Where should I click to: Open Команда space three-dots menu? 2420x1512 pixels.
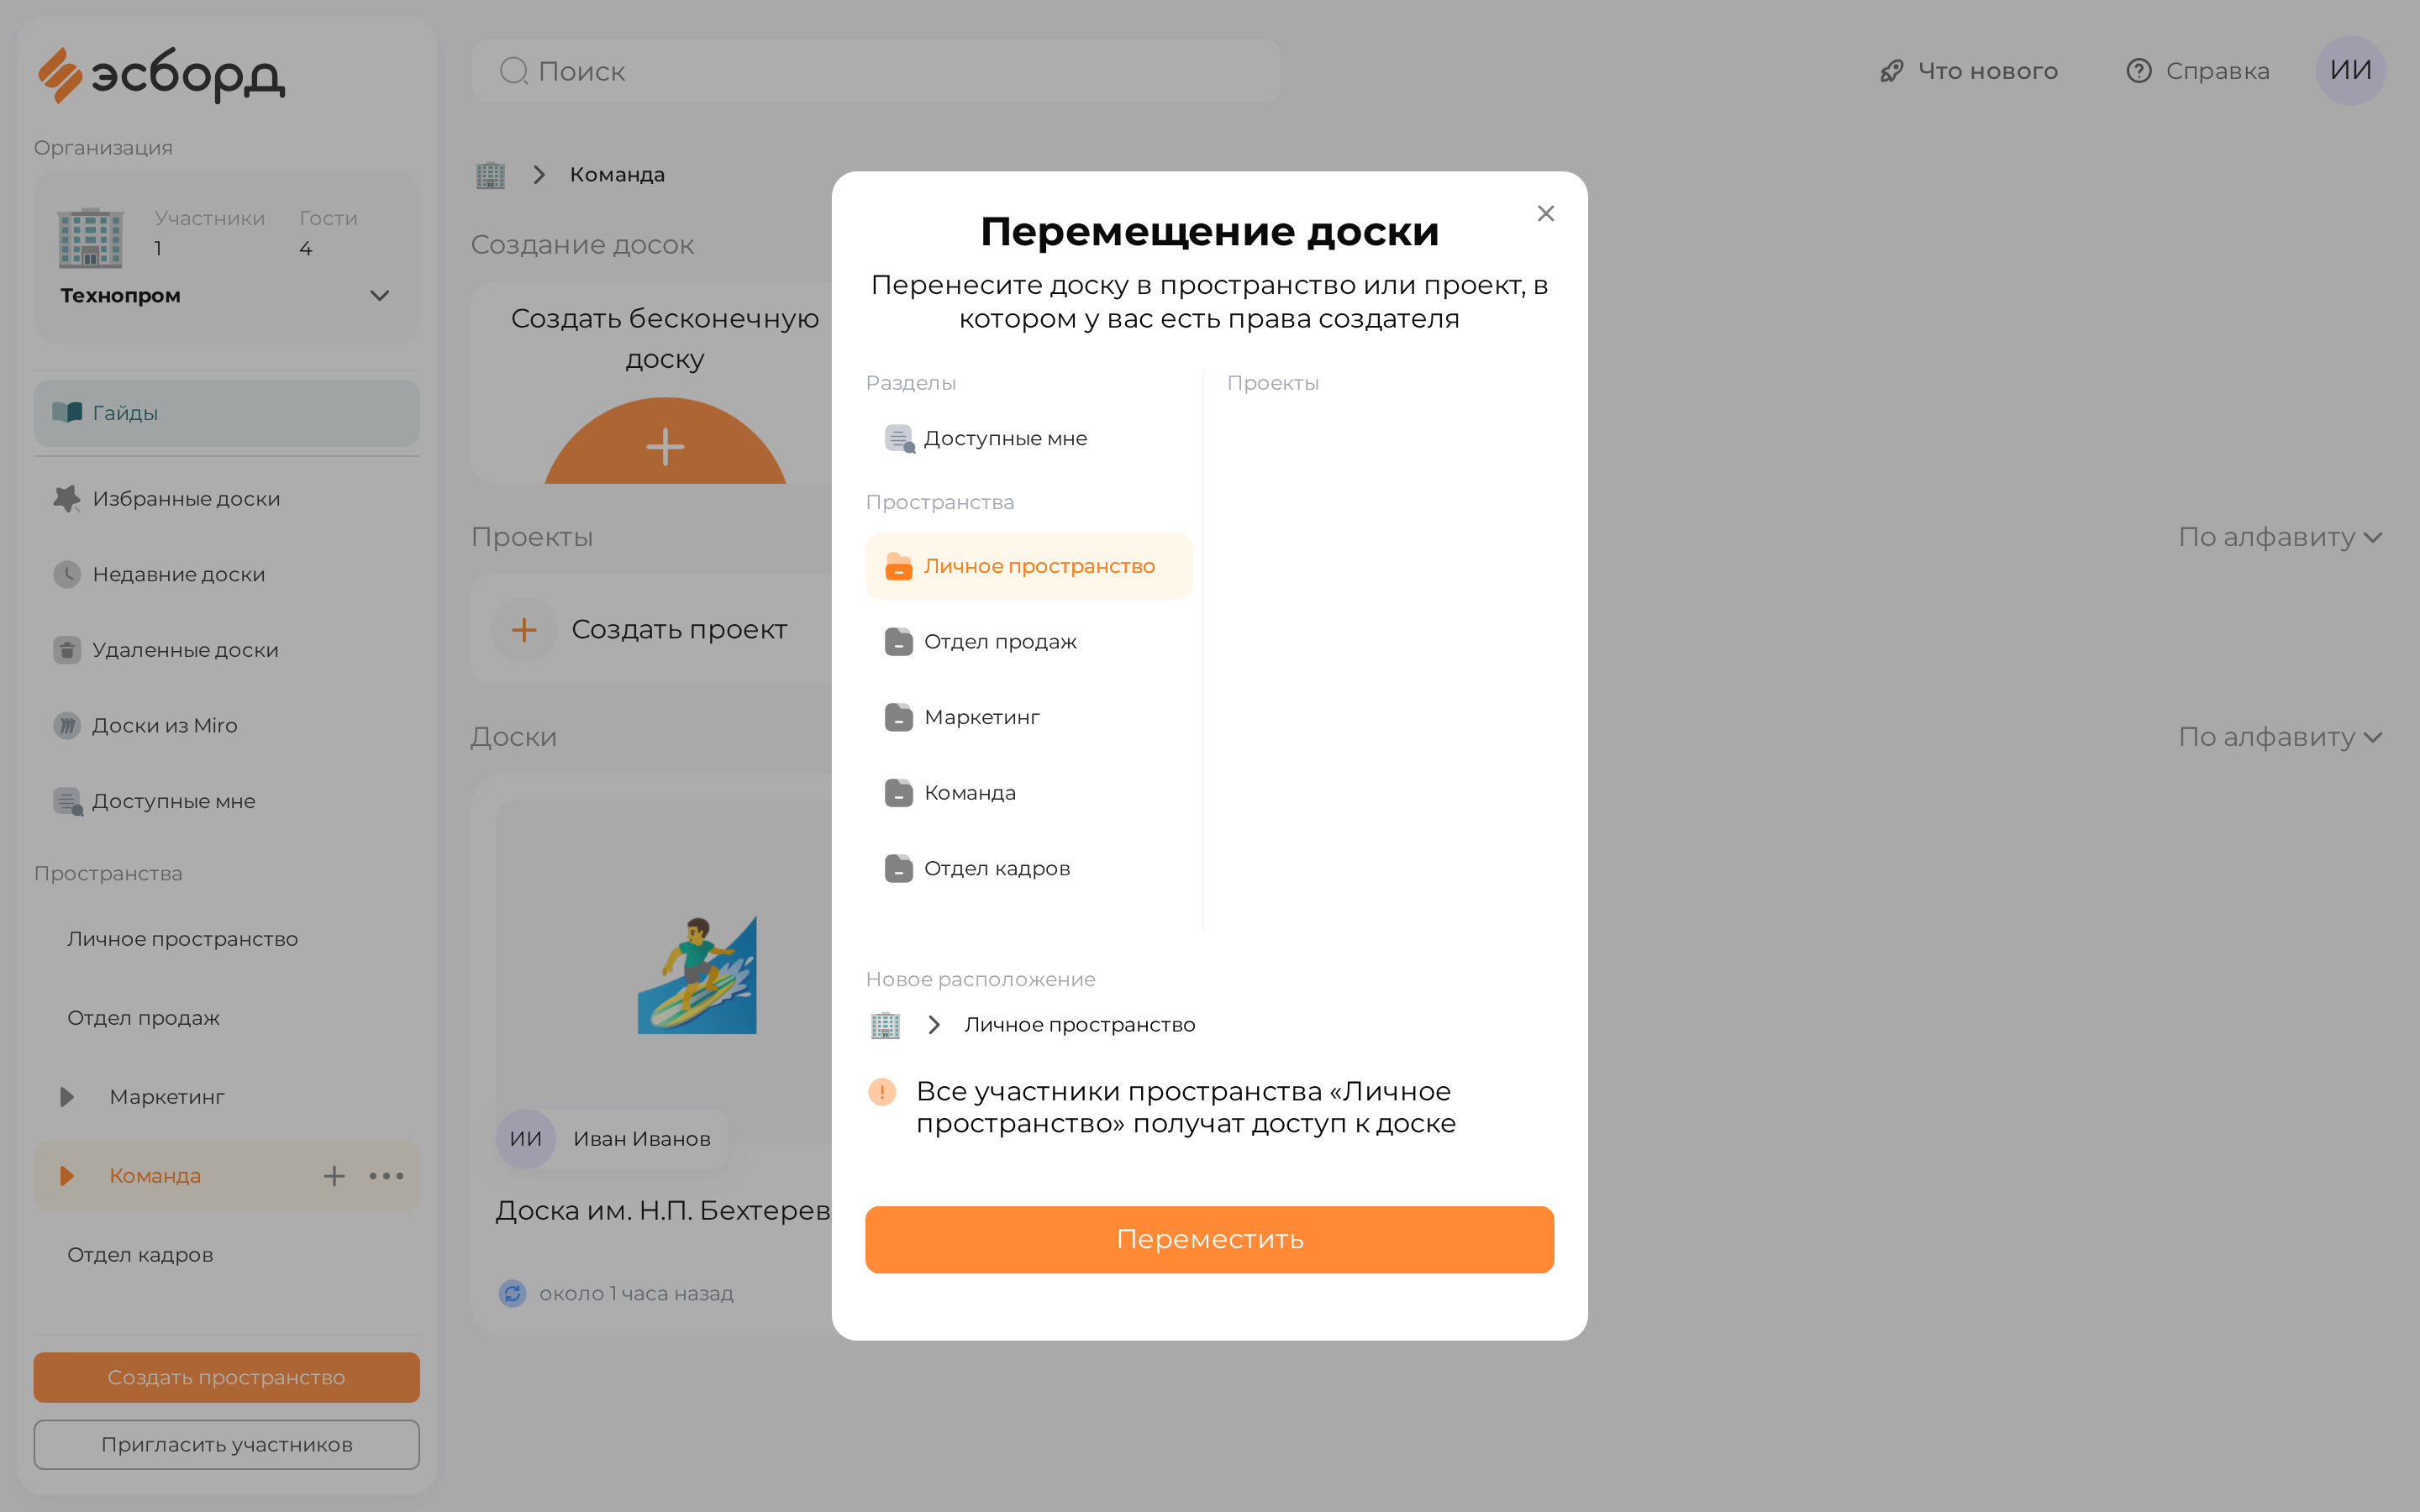[x=386, y=1176]
